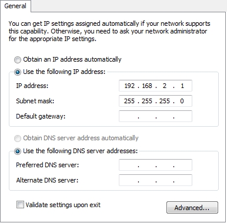Focus the Preferred DNS server field

(155, 165)
